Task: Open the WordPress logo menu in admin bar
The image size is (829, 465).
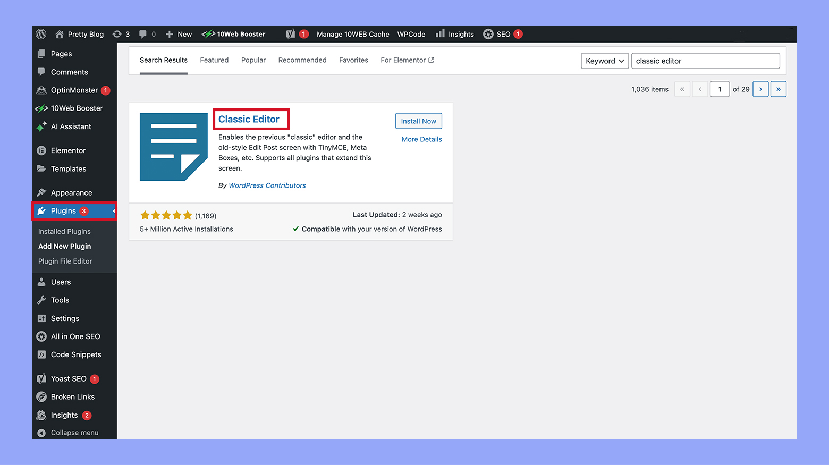Action: [41, 34]
